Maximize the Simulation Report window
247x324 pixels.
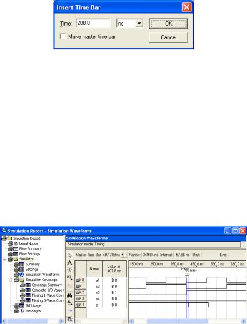point(235,231)
